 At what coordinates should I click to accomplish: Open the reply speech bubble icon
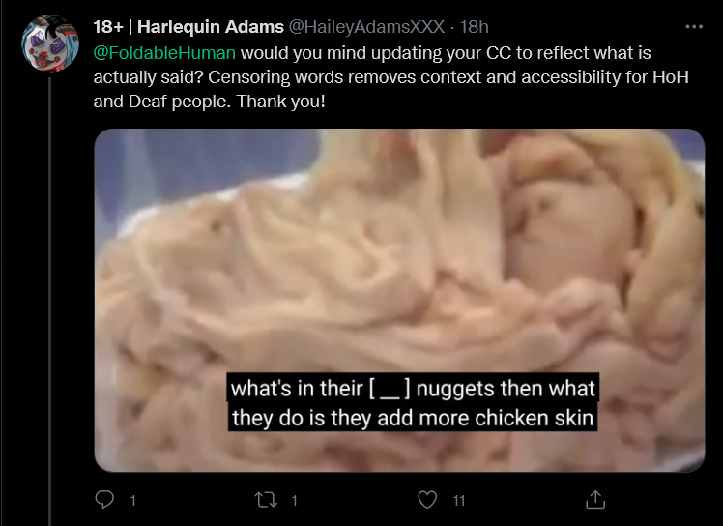tap(104, 499)
